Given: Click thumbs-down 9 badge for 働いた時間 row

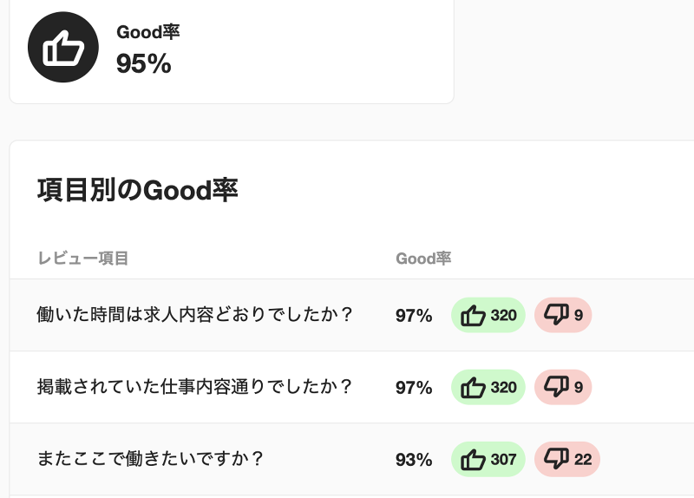Looking at the screenshot, I should (x=563, y=315).
